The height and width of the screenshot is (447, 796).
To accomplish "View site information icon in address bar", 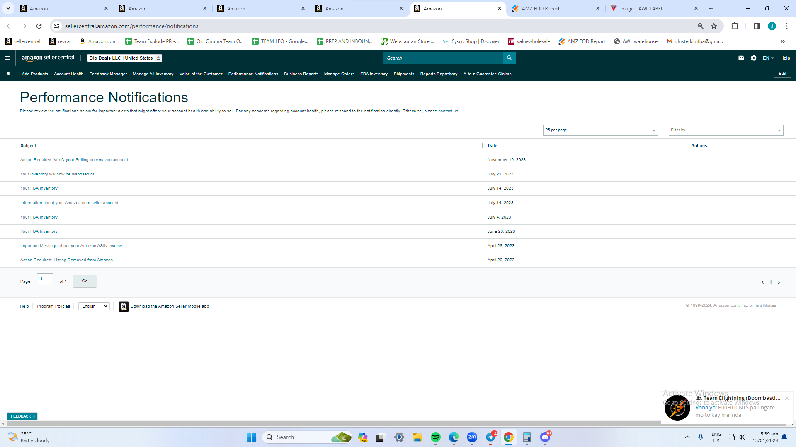I will click(57, 26).
